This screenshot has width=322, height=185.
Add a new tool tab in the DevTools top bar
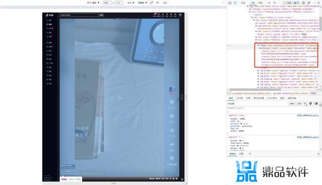click(x=275, y=3)
